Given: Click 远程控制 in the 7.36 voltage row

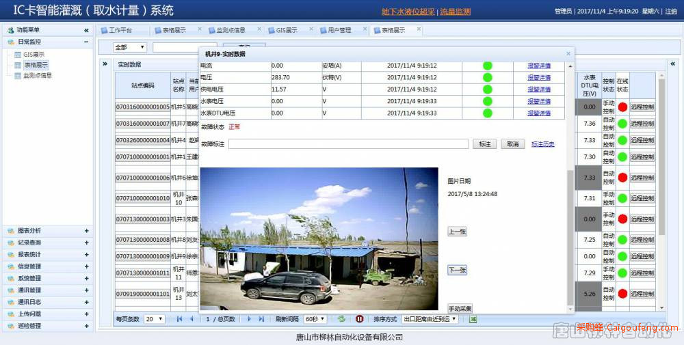Looking at the screenshot, I should (642, 124).
